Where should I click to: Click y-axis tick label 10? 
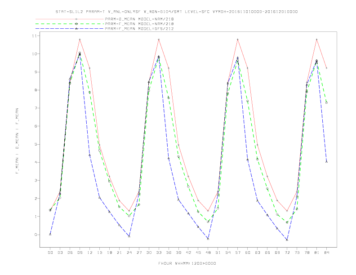coord(34,54)
